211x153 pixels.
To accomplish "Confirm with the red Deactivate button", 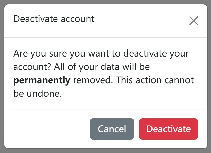I will 169,129.
